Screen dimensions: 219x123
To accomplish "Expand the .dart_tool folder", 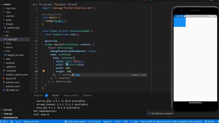I will [x=11, y=8].
